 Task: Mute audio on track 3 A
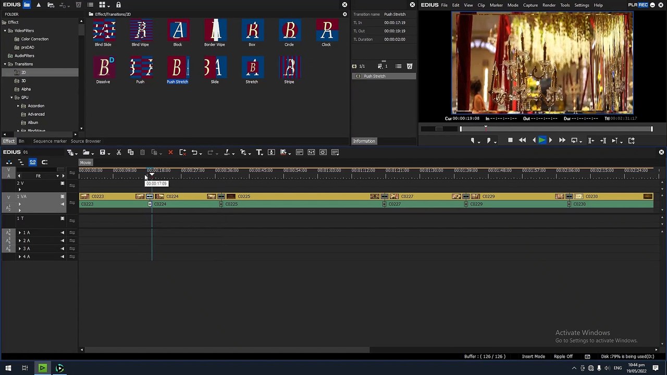(x=63, y=248)
